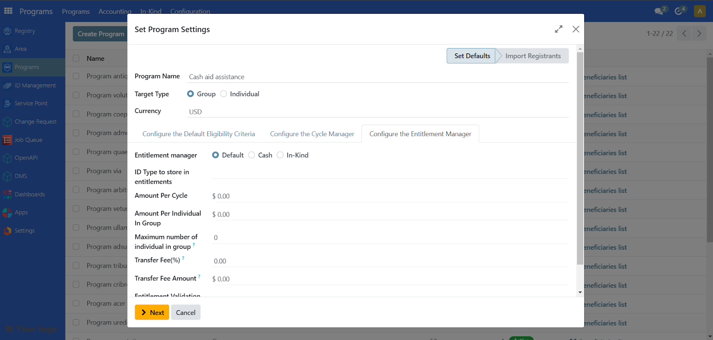Click the Transfer Fee Amount field

coord(390,279)
